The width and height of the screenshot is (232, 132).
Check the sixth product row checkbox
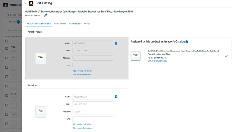(7, 95)
